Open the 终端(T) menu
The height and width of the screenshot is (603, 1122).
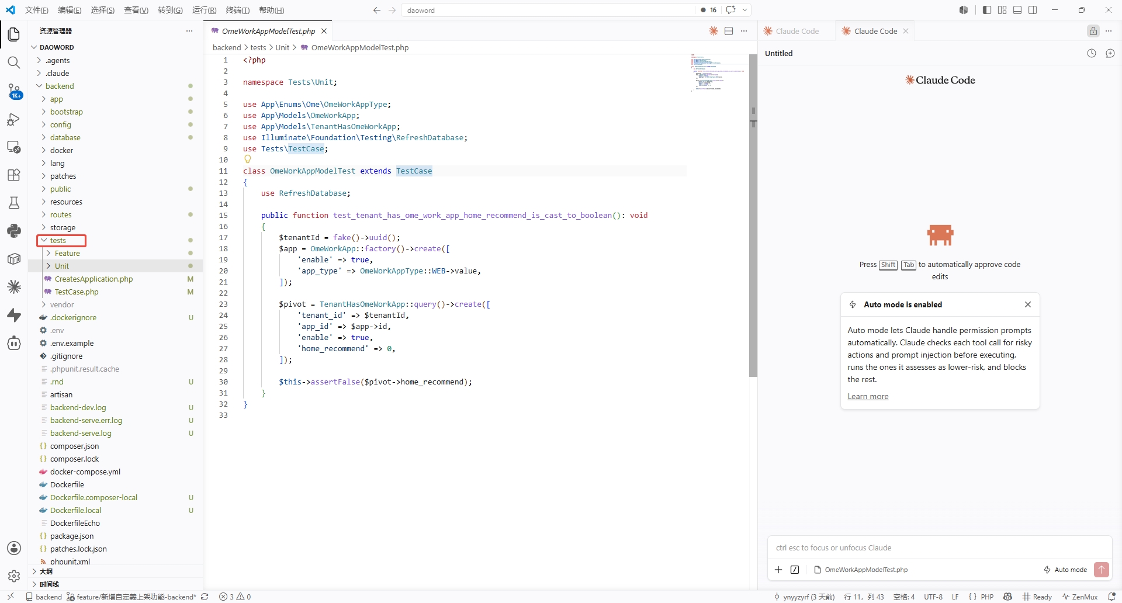[237, 10]
